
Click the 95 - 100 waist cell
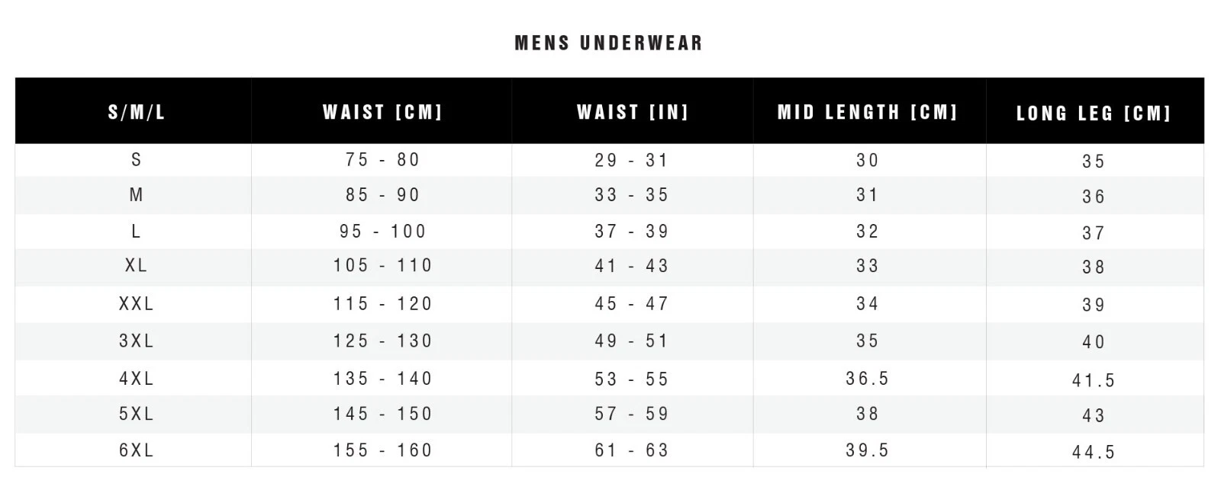(382, 231)
